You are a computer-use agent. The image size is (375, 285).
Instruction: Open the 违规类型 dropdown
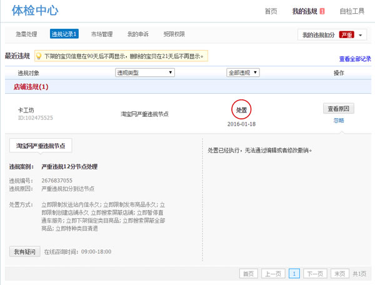click(x=144, y=73)
